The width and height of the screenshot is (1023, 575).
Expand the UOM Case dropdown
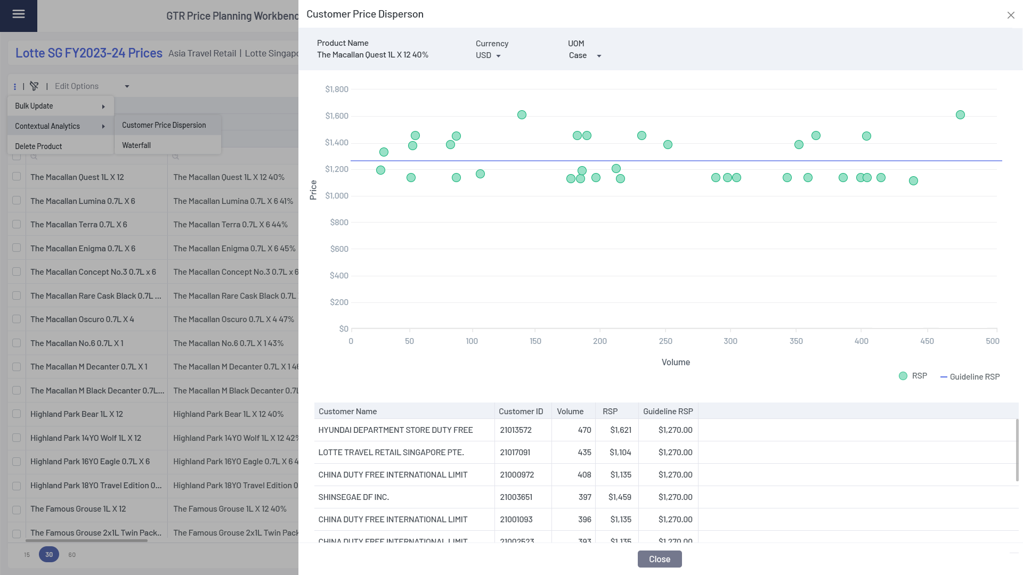coord(585,56)
